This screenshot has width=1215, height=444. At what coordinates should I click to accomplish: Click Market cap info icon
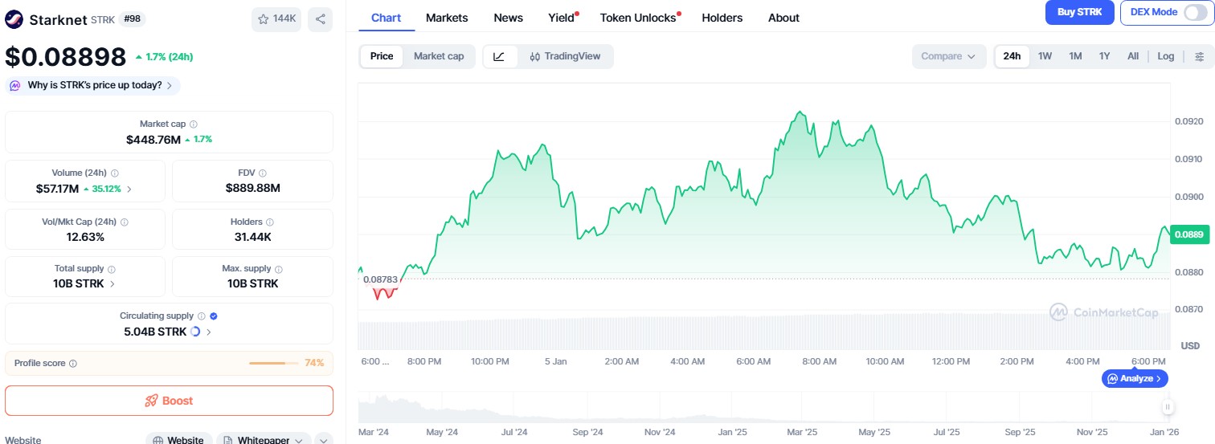194,124
